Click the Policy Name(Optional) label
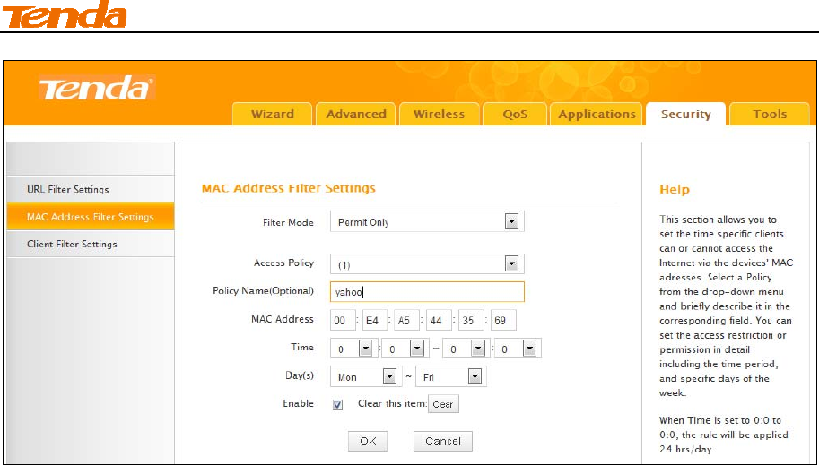This screenshot has width=819, height=465. click(x=263, y=290)
